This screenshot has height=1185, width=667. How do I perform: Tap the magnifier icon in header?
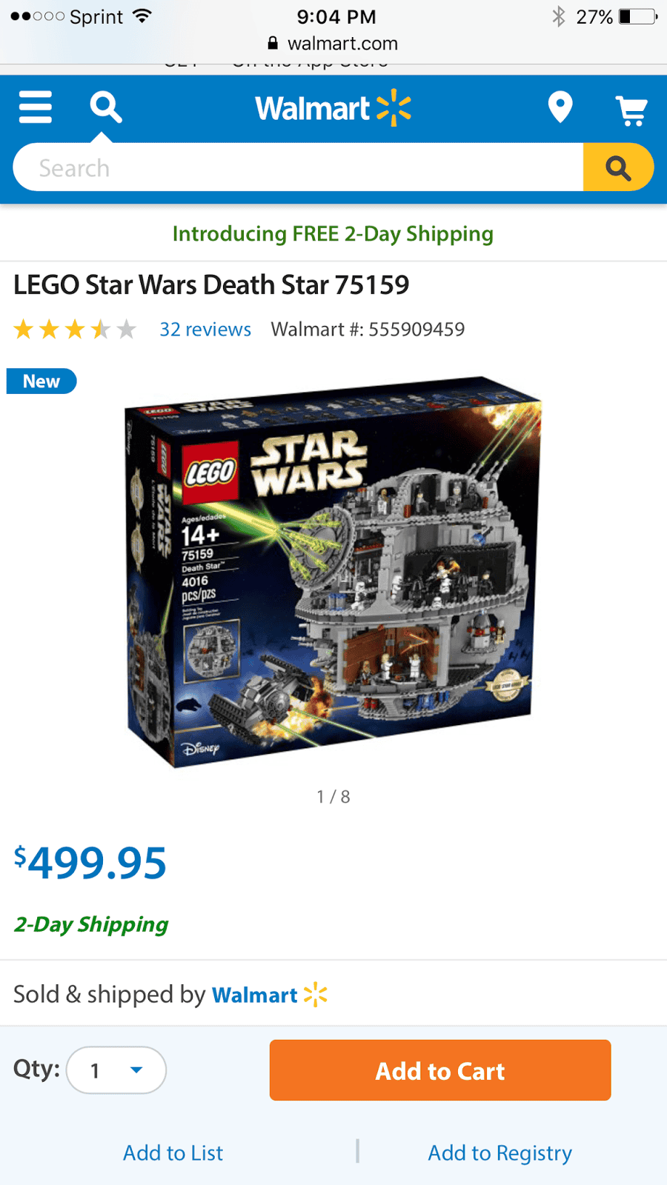tap(106, 107)
